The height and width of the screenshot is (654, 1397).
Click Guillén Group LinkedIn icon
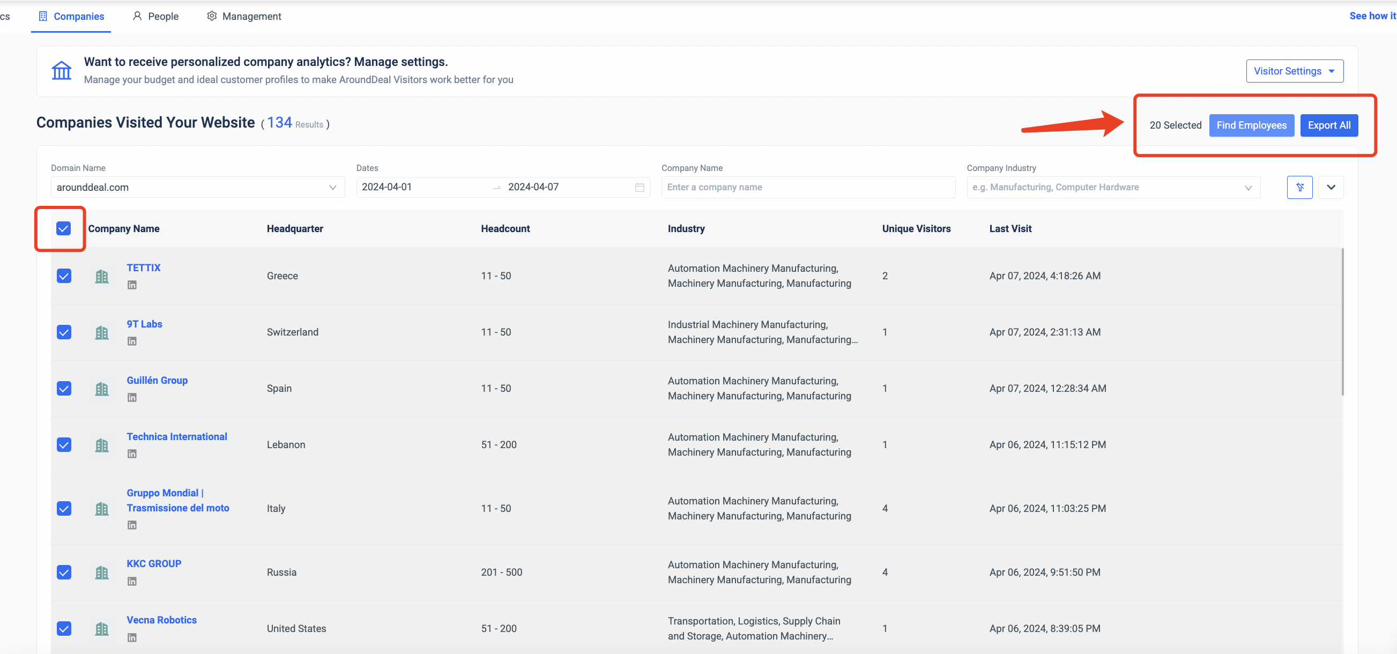point(132,398)
